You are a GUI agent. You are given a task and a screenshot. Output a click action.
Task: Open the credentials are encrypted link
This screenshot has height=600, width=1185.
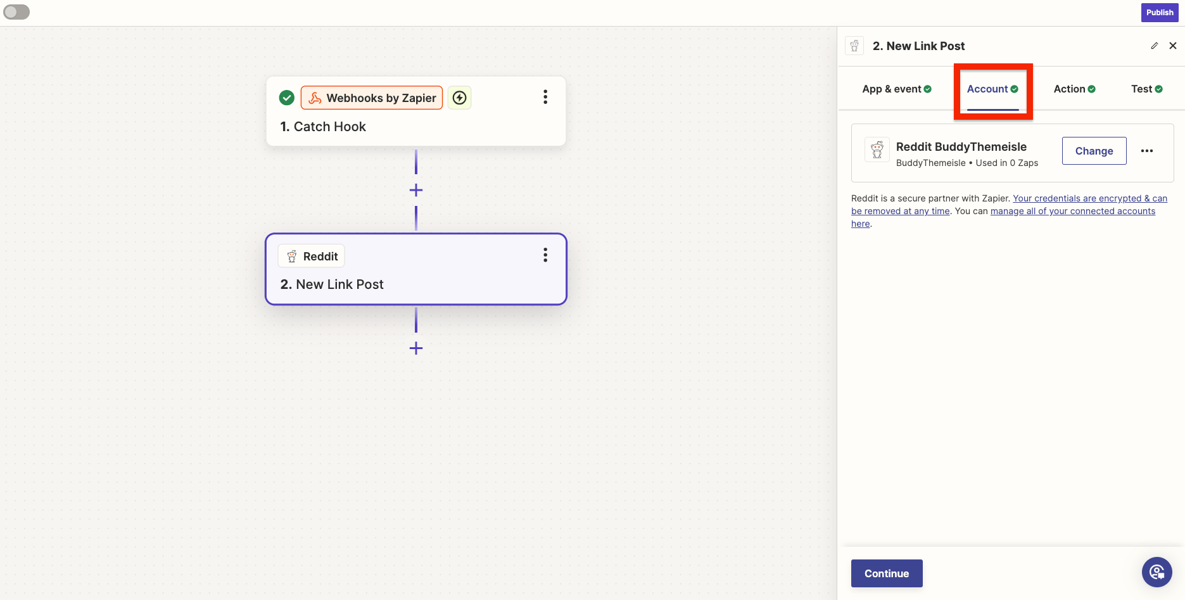(x=1089, y=198)
